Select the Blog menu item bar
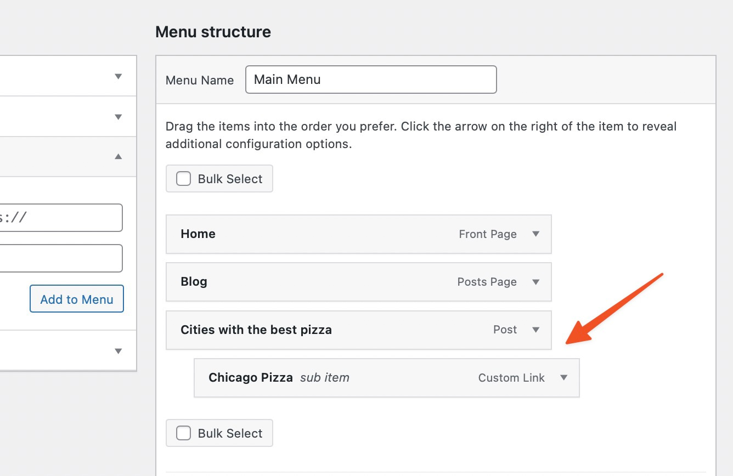This screenshot has height=476, width=733. 329,282
